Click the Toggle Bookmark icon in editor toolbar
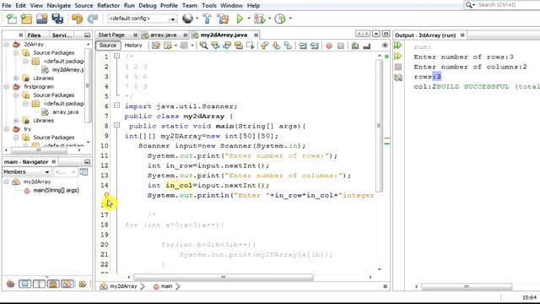540x304 pixels. tap(288, 46)
